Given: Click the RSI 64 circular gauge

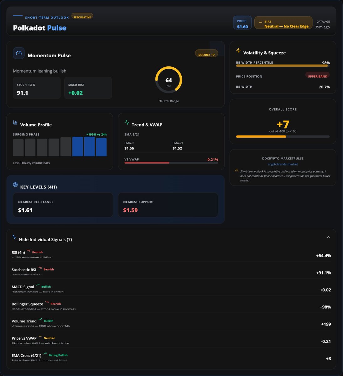Looking at the screenshot, I should [169, 80].
